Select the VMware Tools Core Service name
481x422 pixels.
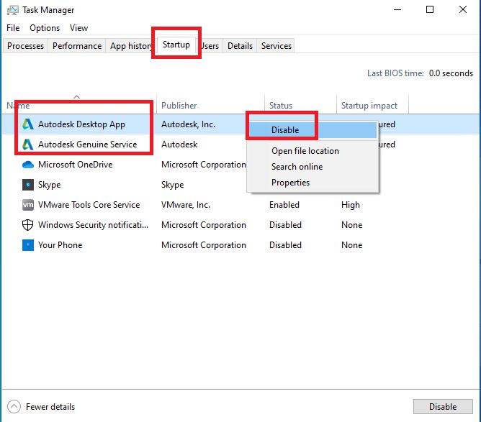[x=89, y=205]
